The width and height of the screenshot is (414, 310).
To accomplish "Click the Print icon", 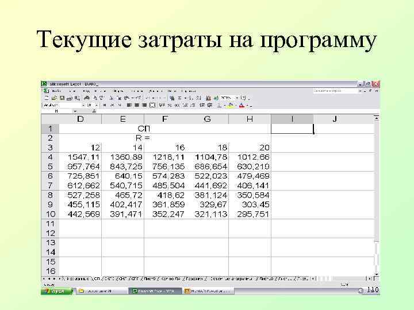I will click(x=87, y=98).
